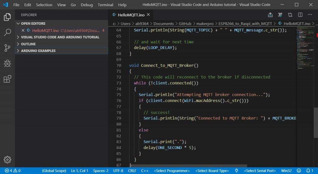Image resolution: width=318 pixels, height=174 pixels.
Task: Click the Connect_to_MQTT_Broker function name
Action: (167, 65)
